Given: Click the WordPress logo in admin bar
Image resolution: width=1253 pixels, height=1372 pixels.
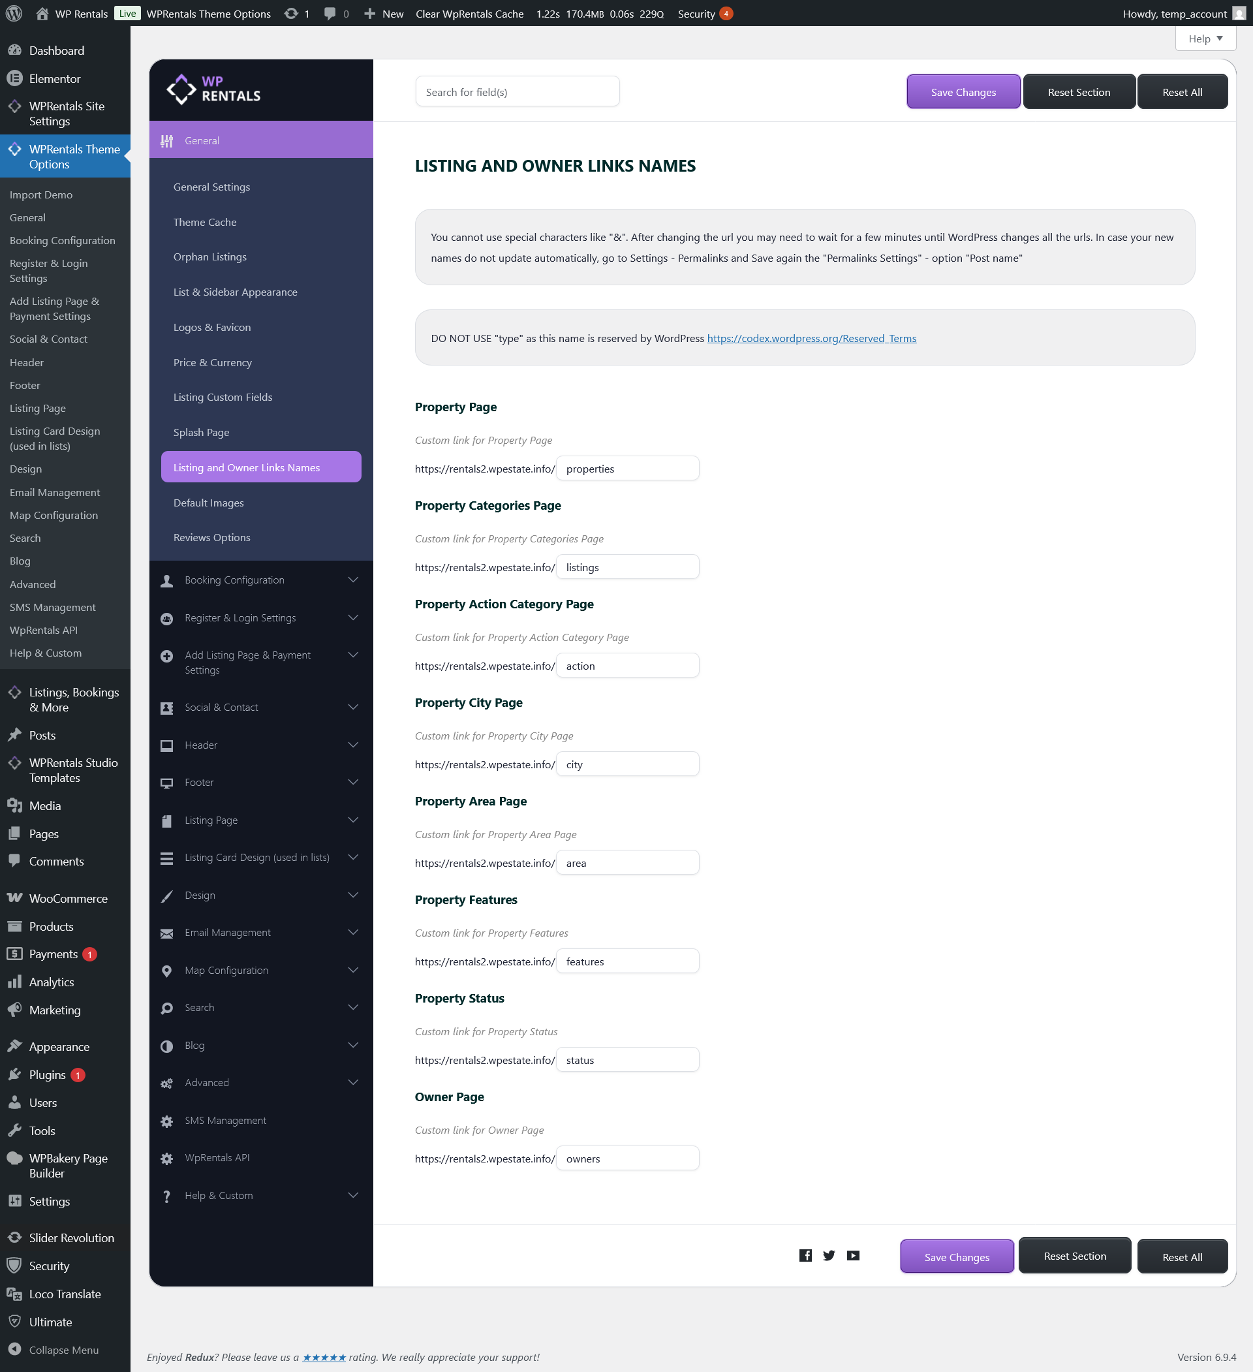Looking at the screenshot, I should pyautogui.click(x=14, y=14).
